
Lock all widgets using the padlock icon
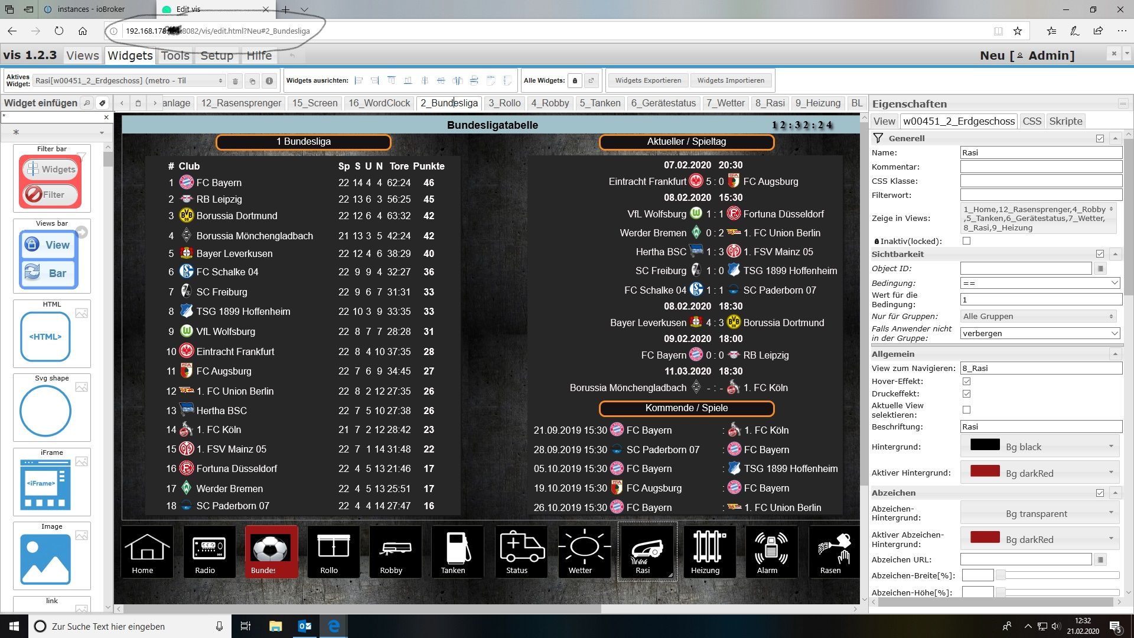click(x=574, y=80)
